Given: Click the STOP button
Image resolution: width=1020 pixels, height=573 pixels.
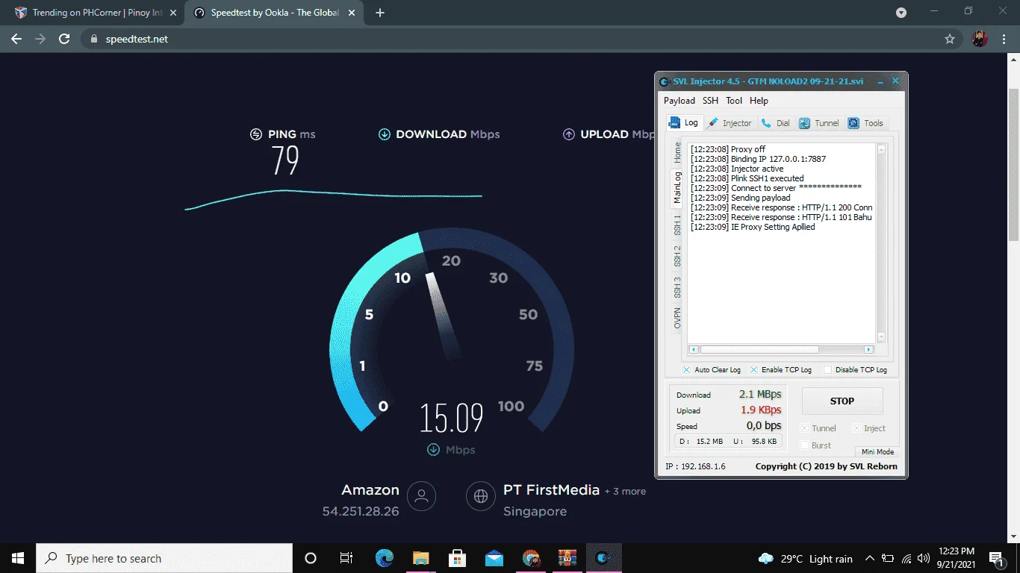Looking at the screenshot, I should (x=842, y=401).
